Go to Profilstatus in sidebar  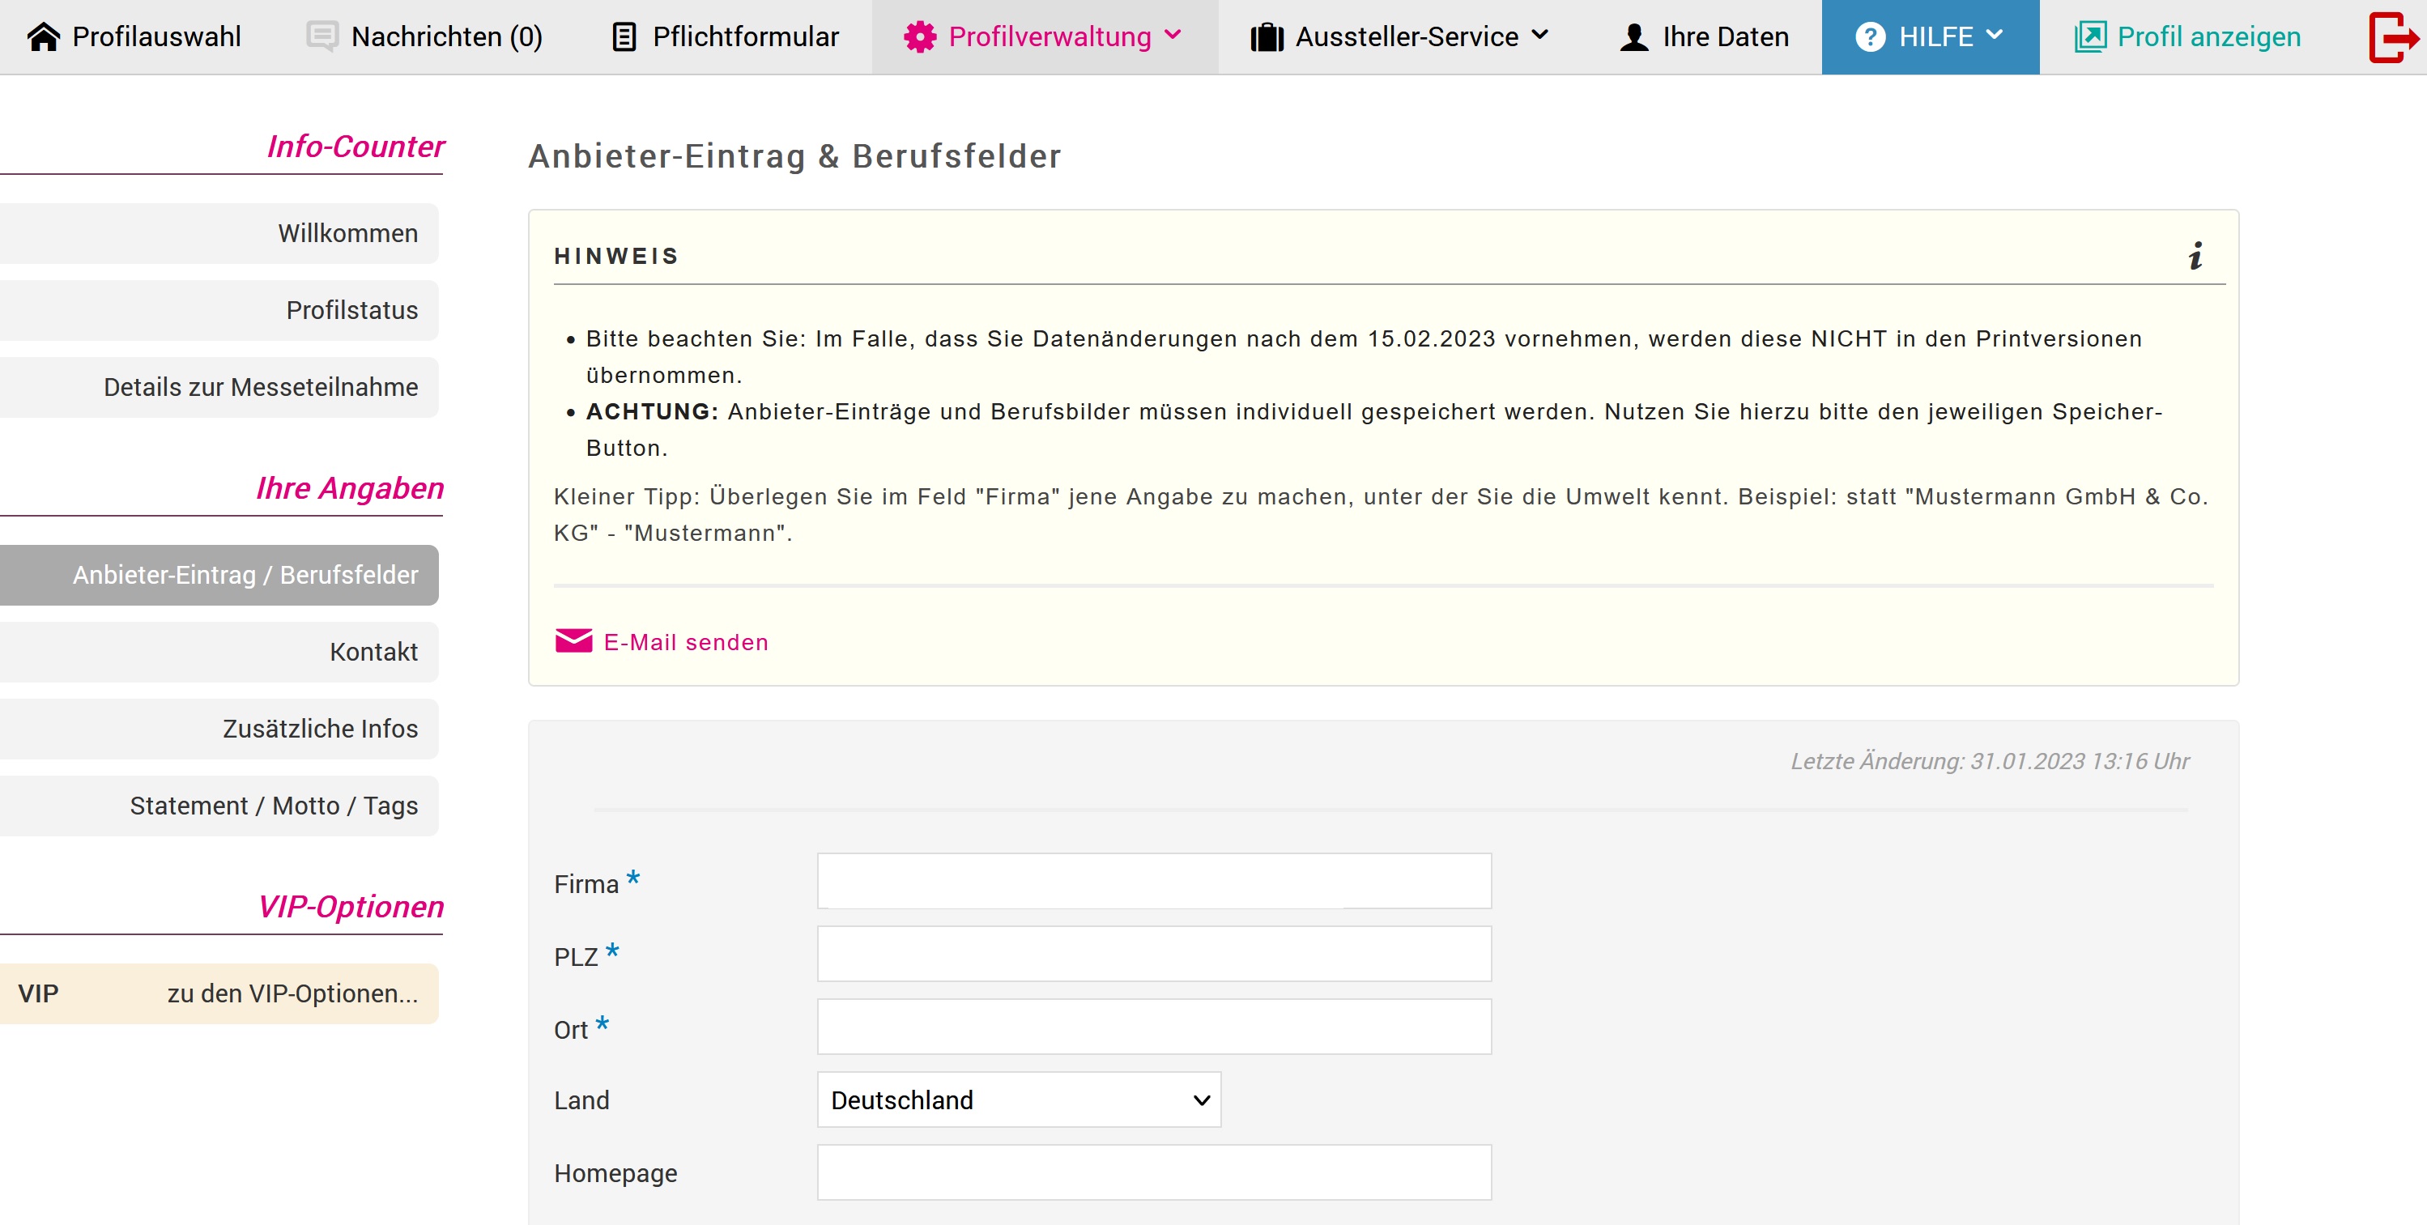pos(351,310)
